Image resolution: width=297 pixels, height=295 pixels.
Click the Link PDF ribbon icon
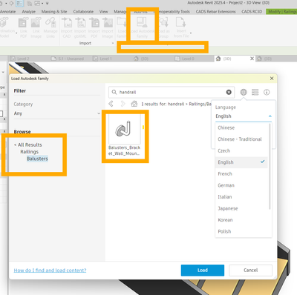(24, 27)
